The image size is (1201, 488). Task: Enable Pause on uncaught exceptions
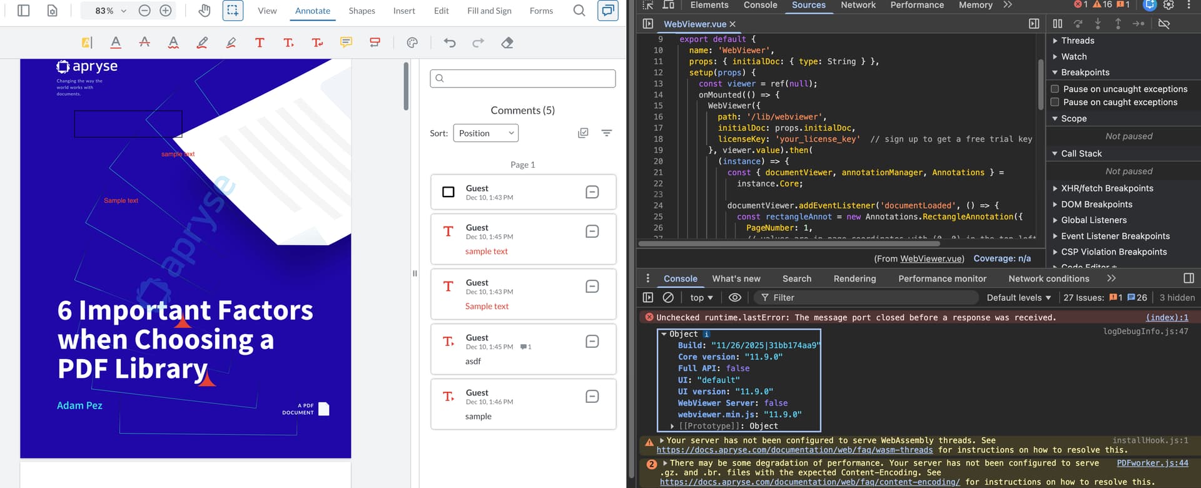1055,89
